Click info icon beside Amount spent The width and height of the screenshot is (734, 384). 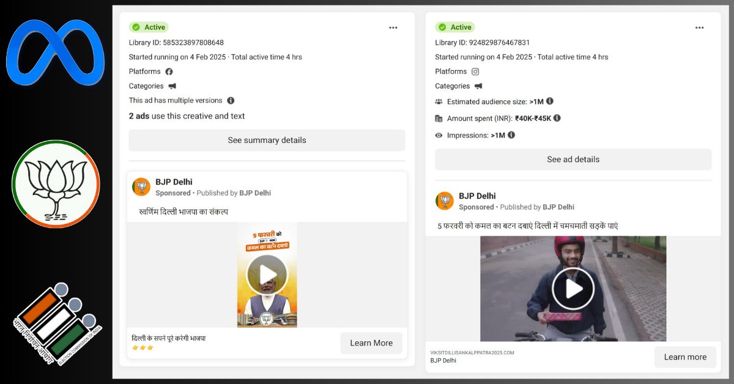[557, 118]
